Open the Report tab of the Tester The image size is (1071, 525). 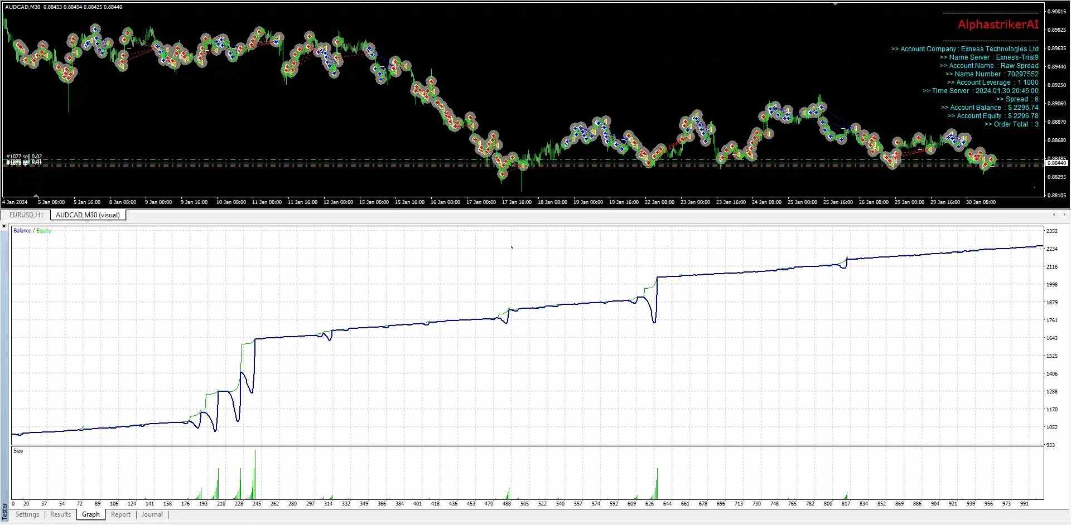pos(120,514)
